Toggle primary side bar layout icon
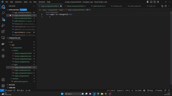Image resolution: width=172 pixels, height=96 pixels. tap(148, 2)
